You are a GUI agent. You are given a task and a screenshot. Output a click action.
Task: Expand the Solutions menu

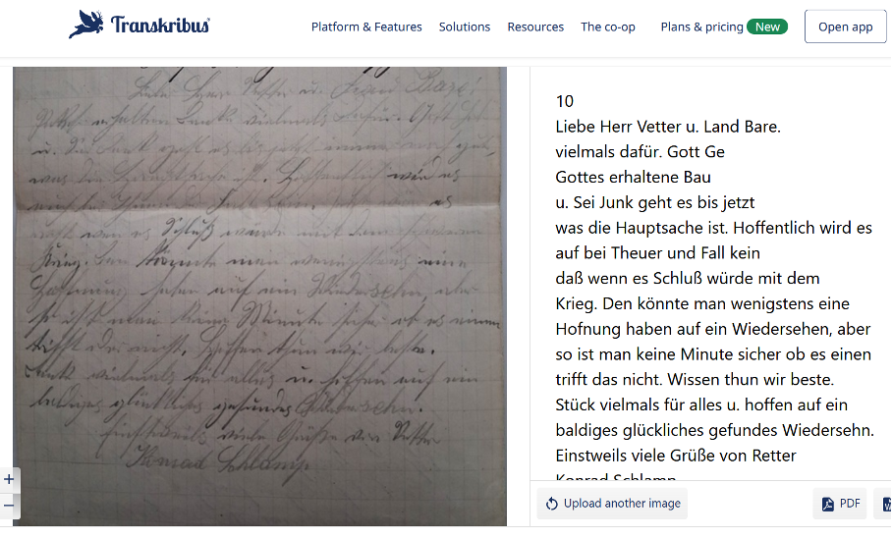pyautogui.click(x=465, y=27)
